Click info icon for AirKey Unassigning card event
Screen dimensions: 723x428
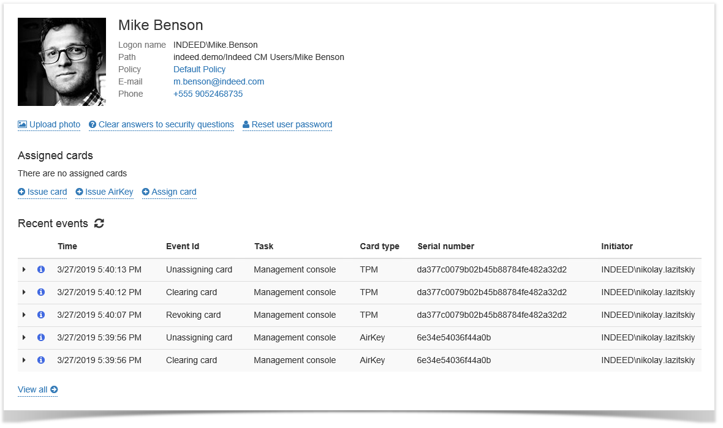(x=41, y=337)
